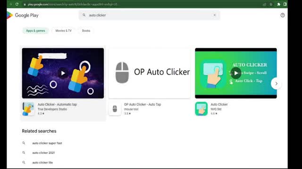
Task: Play the Auto Clicker Automatic tap video
Action: pos(63,73)
